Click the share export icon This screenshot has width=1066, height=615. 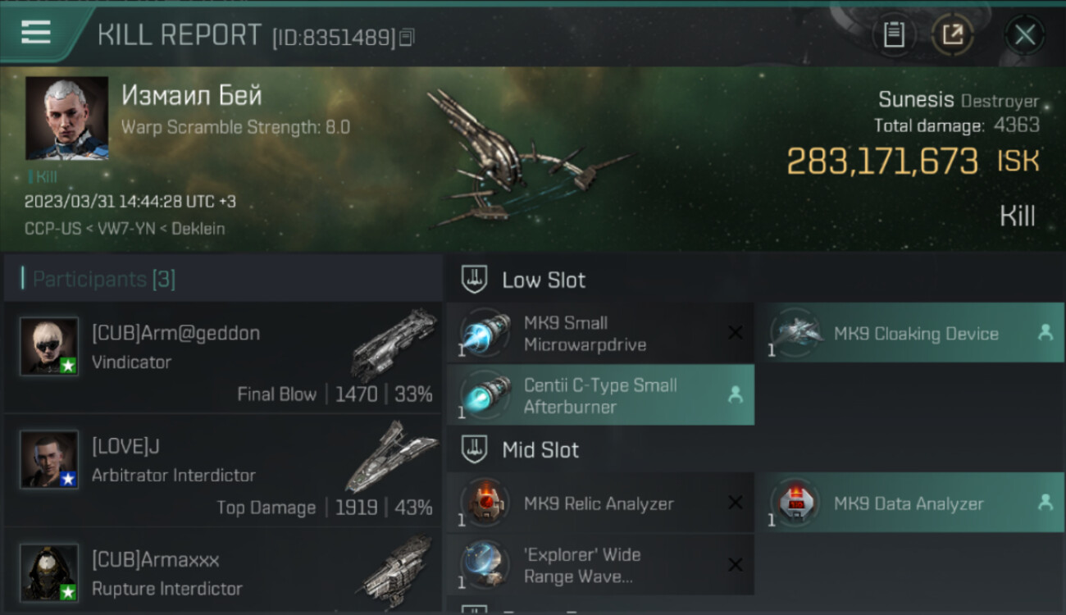(952, 35)
